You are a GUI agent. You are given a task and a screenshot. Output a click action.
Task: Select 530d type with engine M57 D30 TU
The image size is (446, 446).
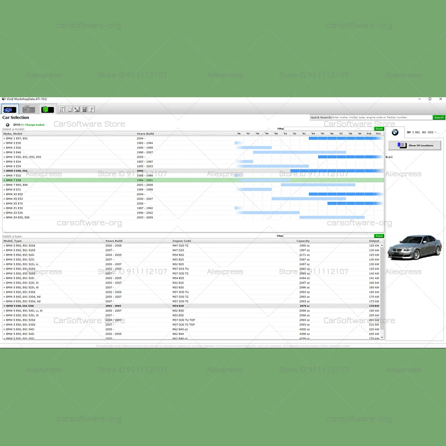click(191, 292)
